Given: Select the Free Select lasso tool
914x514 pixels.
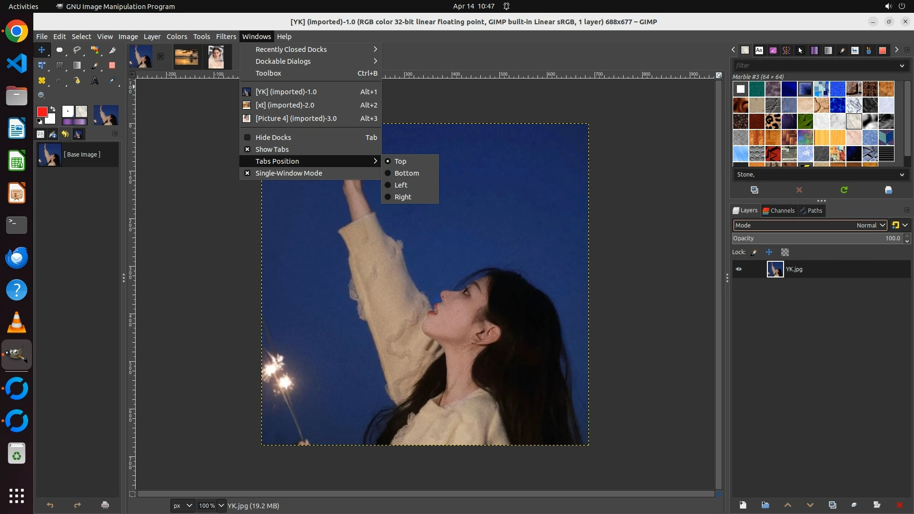Looking at the screenshot, I should (77, 50).
